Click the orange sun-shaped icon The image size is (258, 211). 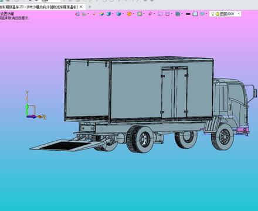129,14
